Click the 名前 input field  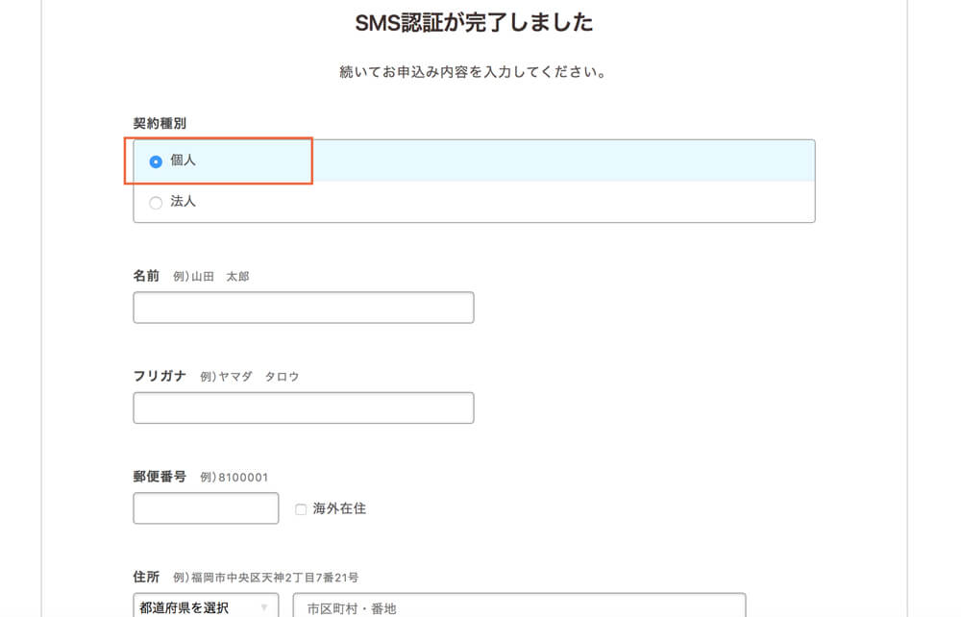(304, 308)
